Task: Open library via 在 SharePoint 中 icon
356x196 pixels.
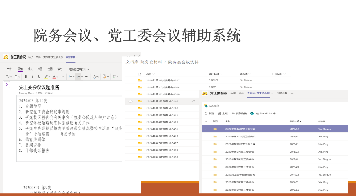Action: pyautogui.click(x=252, y=113)
